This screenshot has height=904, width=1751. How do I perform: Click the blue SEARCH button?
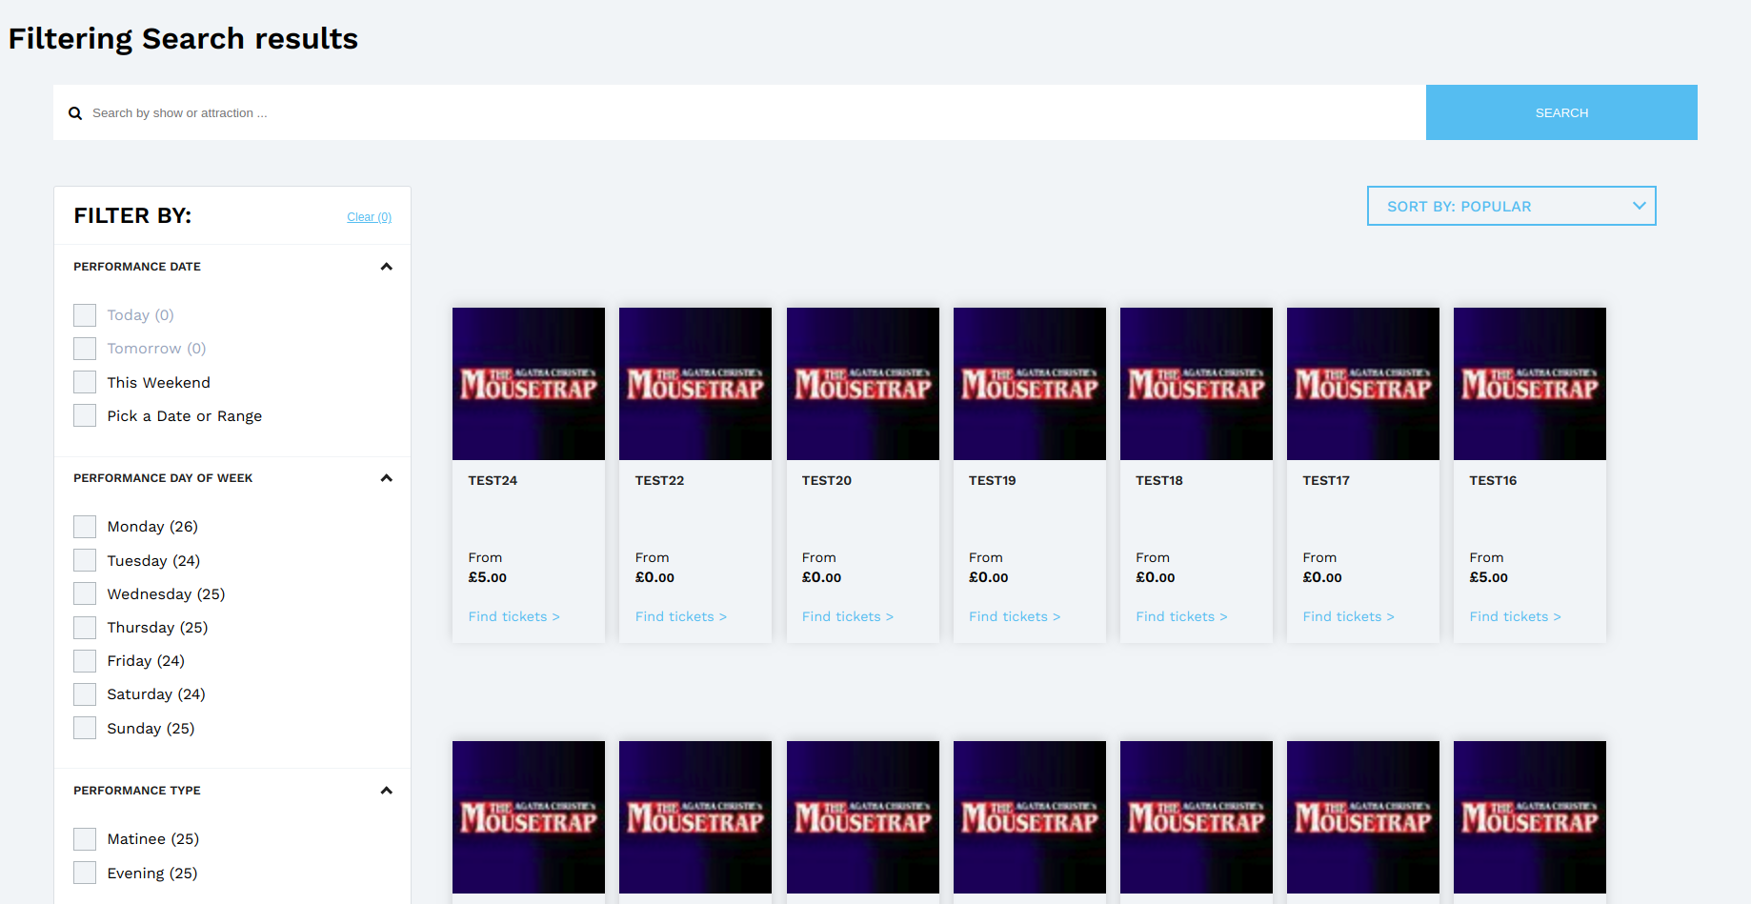point(1561,112)
